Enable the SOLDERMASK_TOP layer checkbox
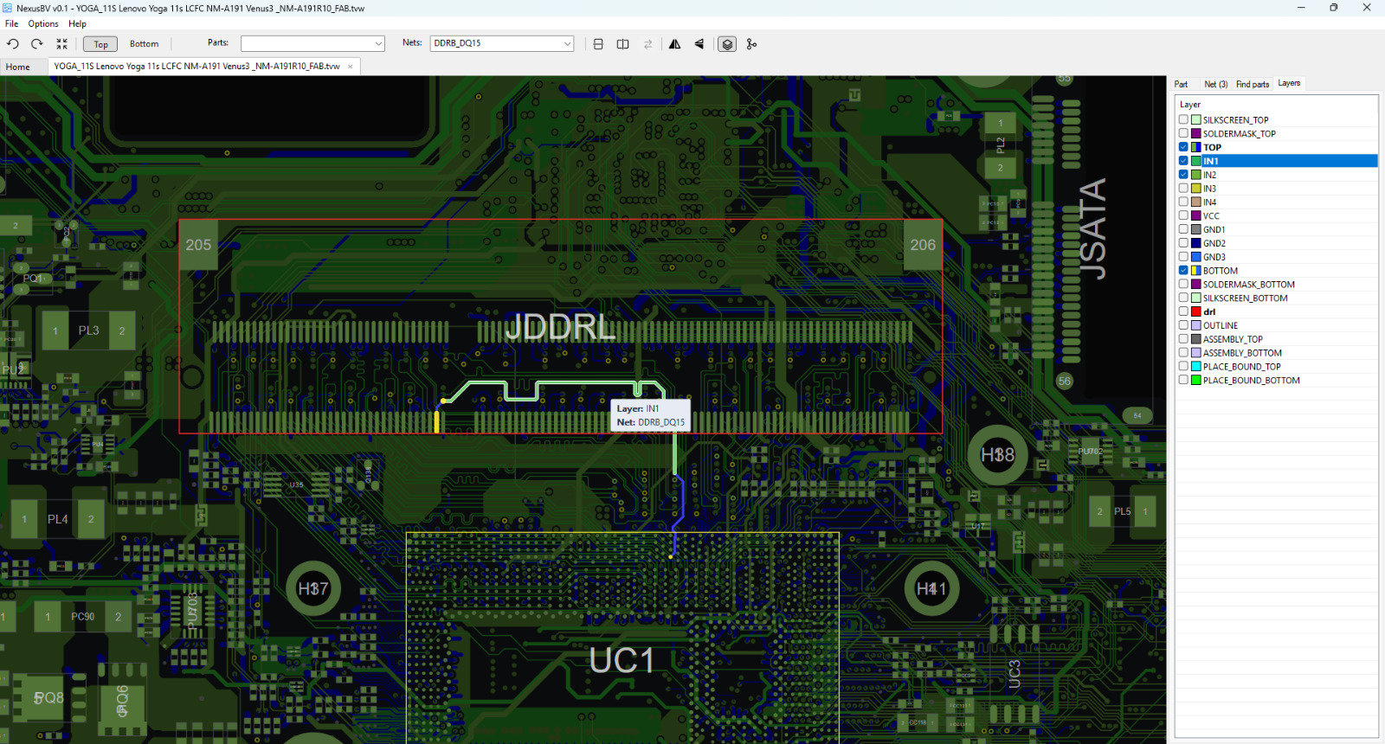The width and height of the screenshot is (1385, 744). (x=1183, y=133)
